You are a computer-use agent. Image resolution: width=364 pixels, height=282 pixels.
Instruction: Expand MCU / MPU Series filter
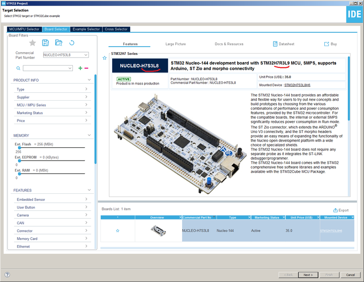86,105
